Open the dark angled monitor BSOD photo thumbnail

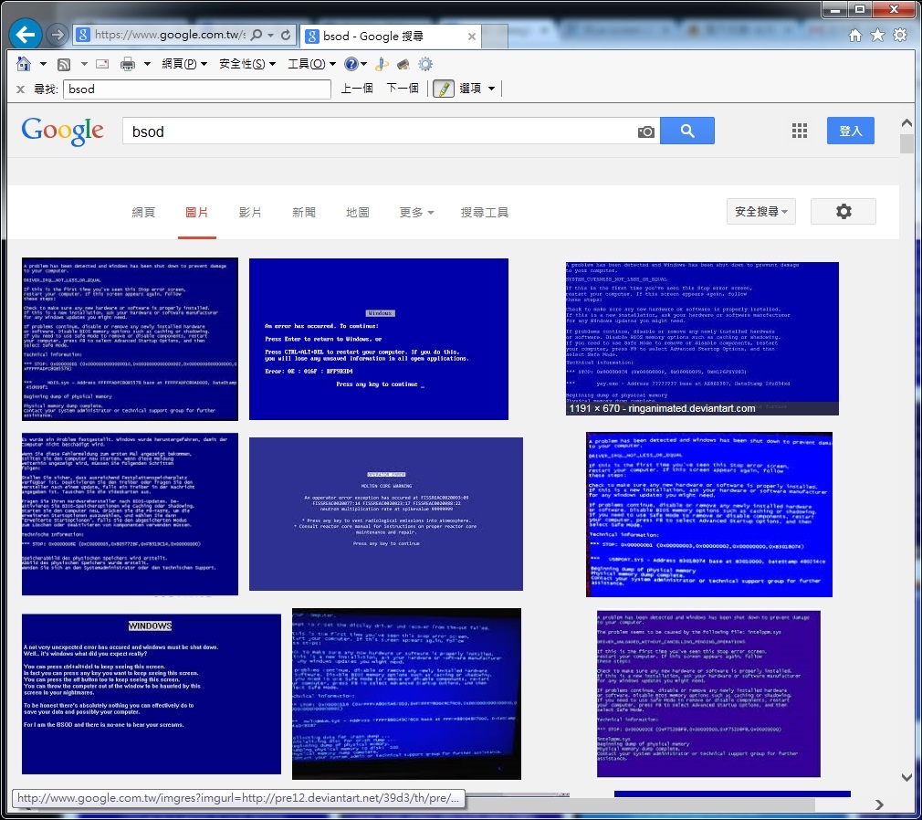click(x=406, y=694)
